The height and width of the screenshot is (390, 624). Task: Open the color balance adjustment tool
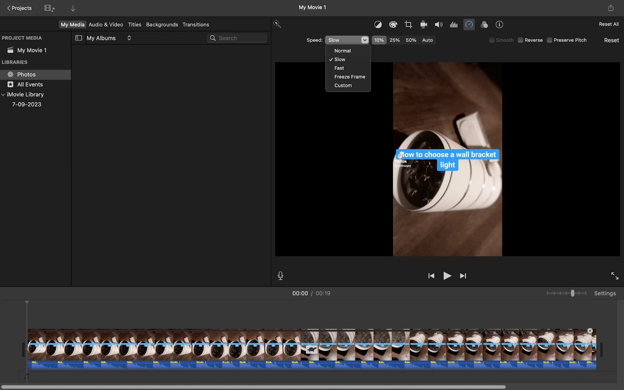tap(378, 25)
